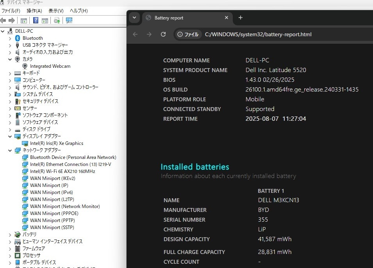Select システム デバイス tree item

click(x=37, y=94)
